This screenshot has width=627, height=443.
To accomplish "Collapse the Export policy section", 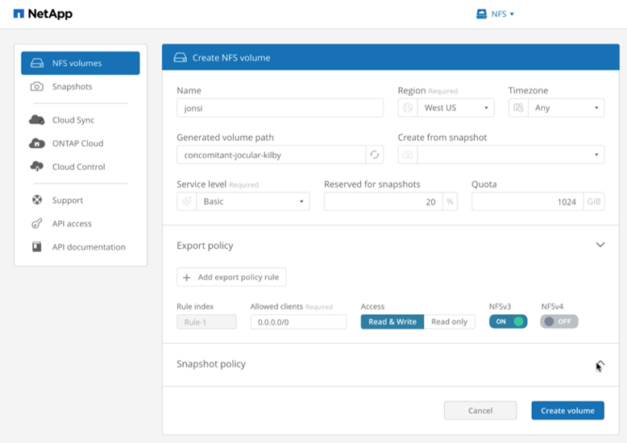I will (x=600, y=245).
